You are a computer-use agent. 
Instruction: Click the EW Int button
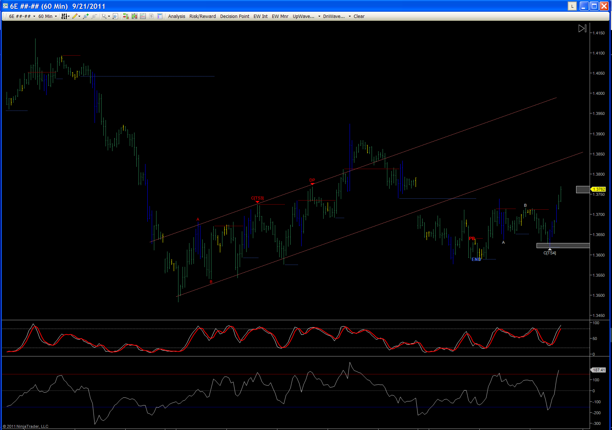pos(261,16)
